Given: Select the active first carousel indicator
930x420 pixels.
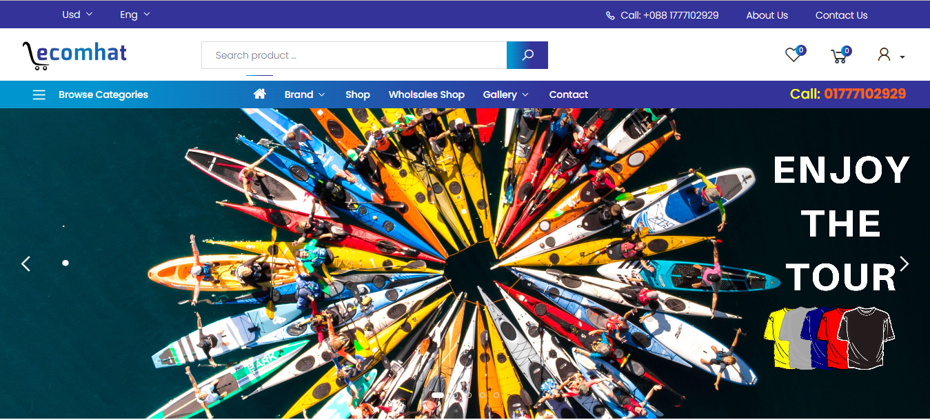Looking at the screenshot, I should pyautogui.click(x=438, y=395).
